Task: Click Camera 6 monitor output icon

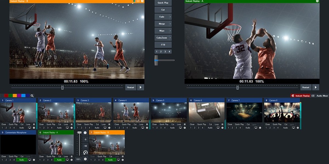Action: pyautogui.click(x=218, y=128)
